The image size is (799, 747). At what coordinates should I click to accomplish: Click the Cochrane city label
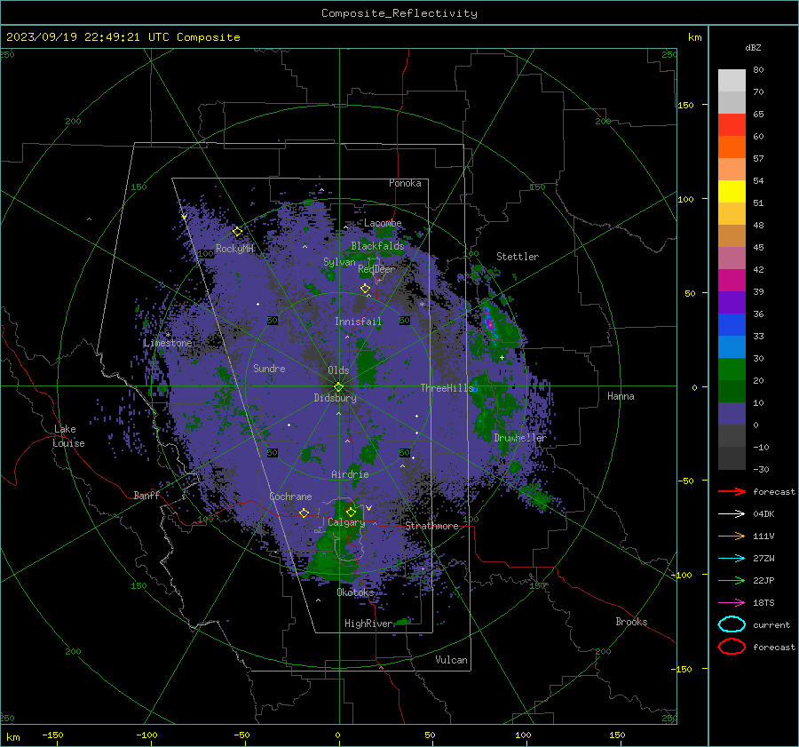[290, 497]
